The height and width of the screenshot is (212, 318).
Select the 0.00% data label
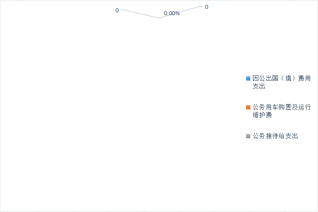pos(172,13)
